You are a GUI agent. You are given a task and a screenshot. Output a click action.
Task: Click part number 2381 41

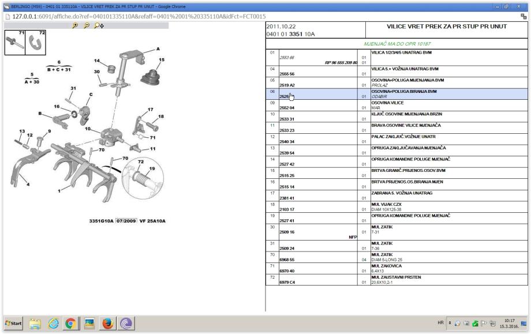(x=287, y=198)
